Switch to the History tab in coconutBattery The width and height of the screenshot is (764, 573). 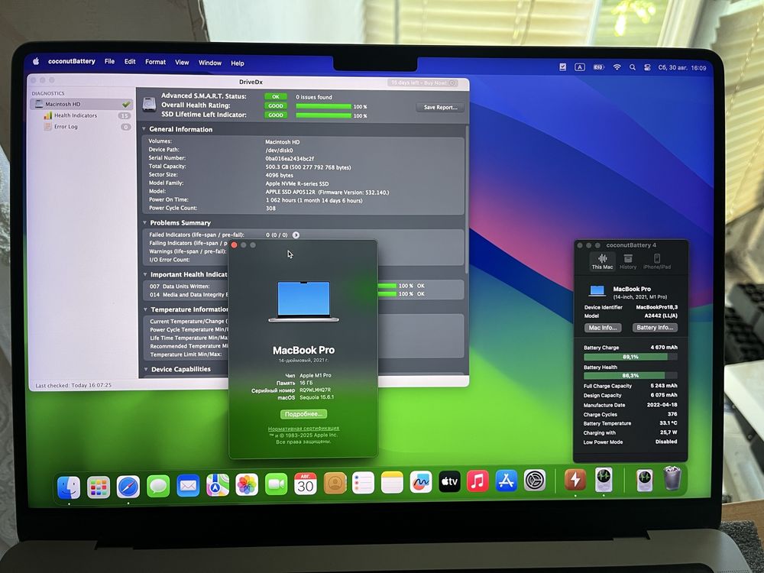[x=628, y=261]
